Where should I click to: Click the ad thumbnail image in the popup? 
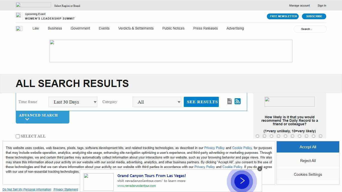click(x=98, y=182)
